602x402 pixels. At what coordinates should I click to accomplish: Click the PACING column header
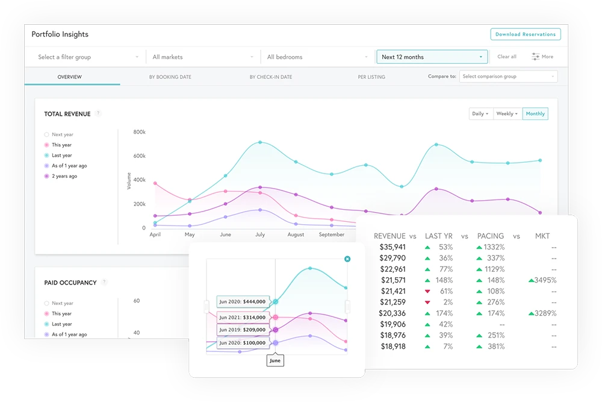490,236
